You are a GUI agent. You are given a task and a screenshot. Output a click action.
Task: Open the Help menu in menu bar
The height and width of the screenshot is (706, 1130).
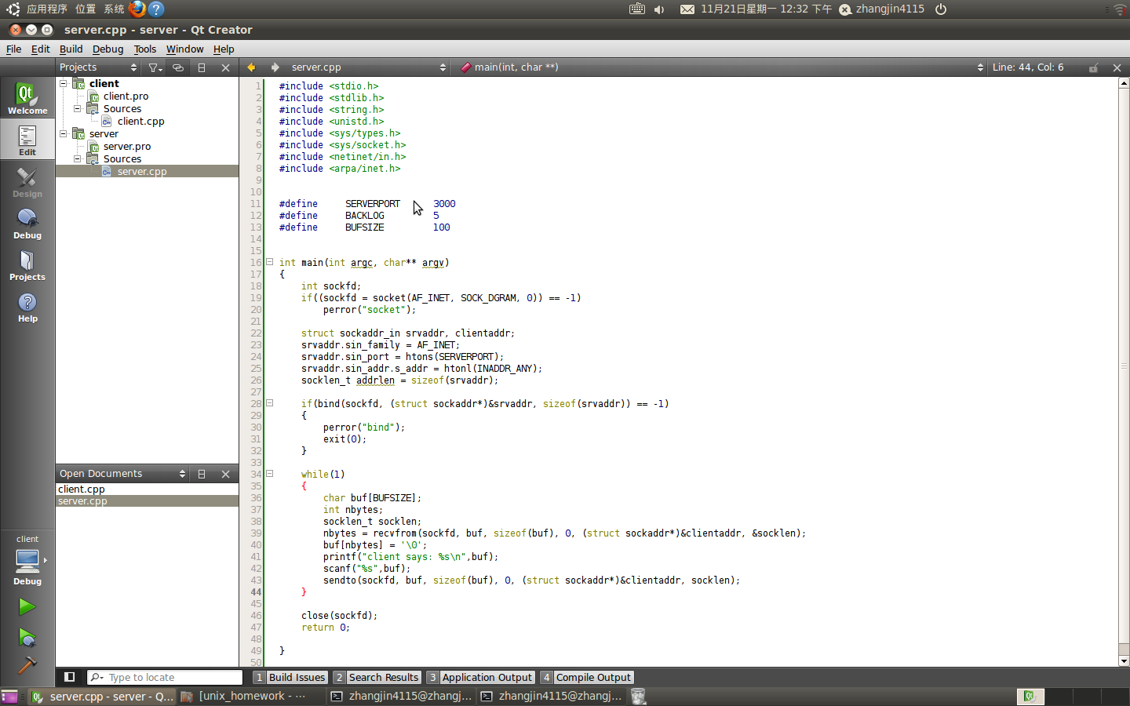pos(224,49)
